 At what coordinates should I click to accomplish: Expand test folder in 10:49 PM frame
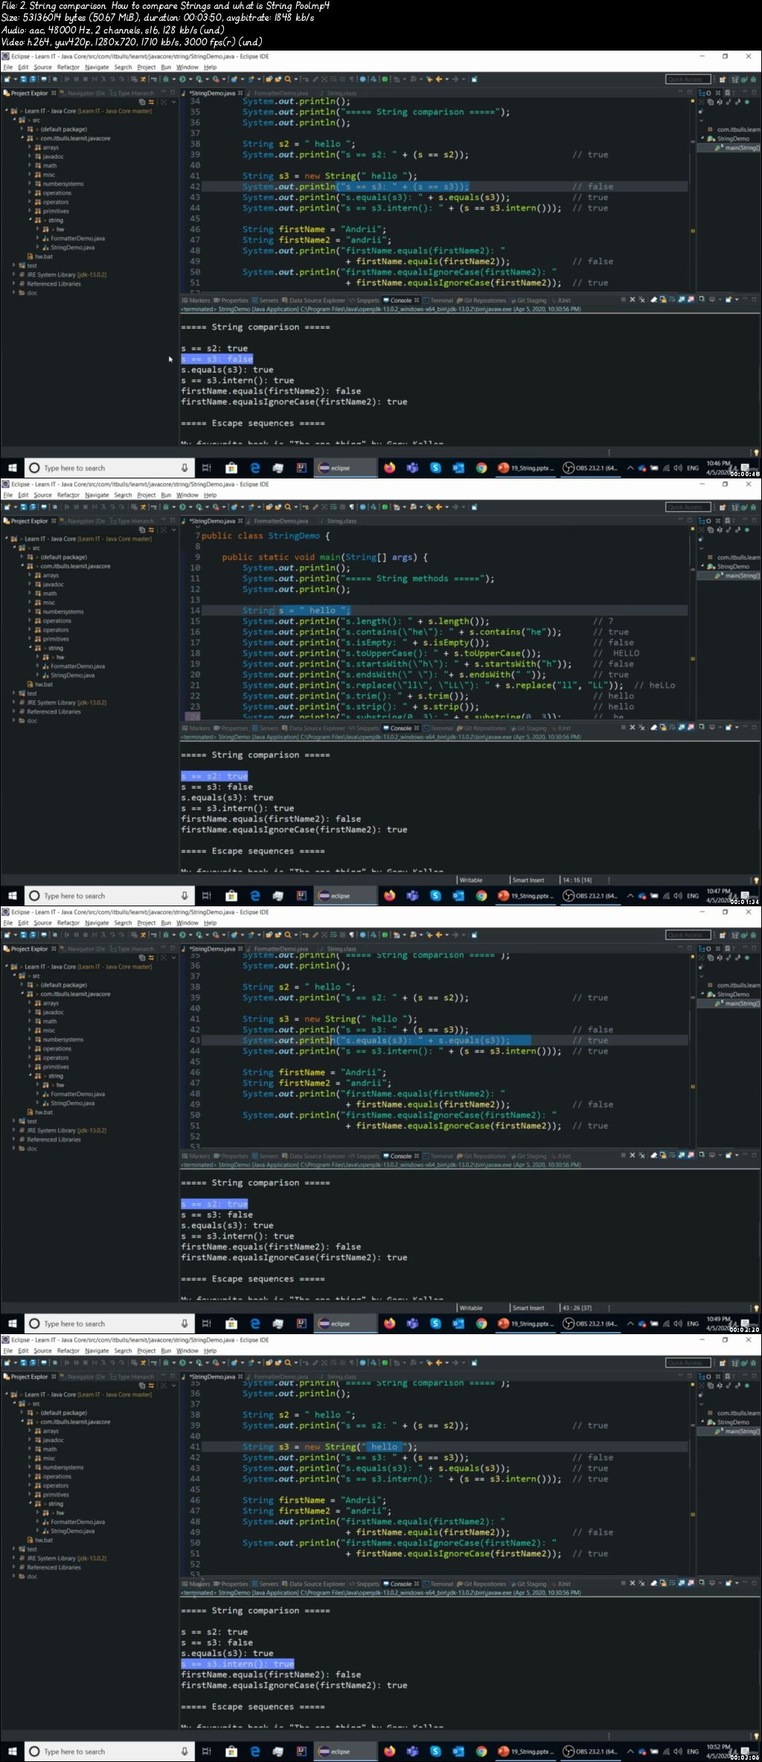[x=14, y=1121]
